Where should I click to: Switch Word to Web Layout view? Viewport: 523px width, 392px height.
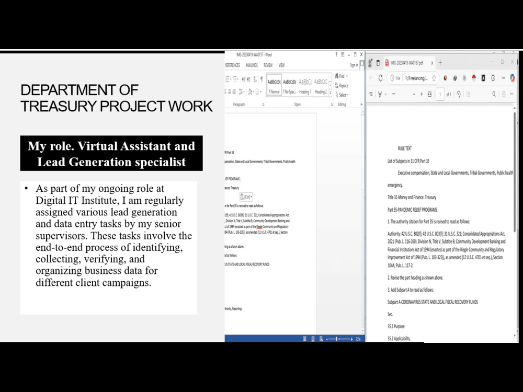click(x=321, y=339)
